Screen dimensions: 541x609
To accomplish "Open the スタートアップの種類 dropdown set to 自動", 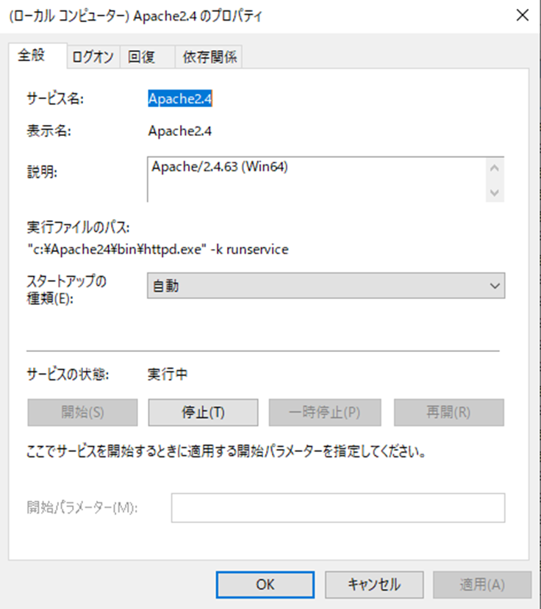I will click(326, 286).
